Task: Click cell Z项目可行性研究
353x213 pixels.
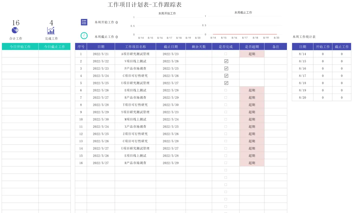Action: point(135,134)
